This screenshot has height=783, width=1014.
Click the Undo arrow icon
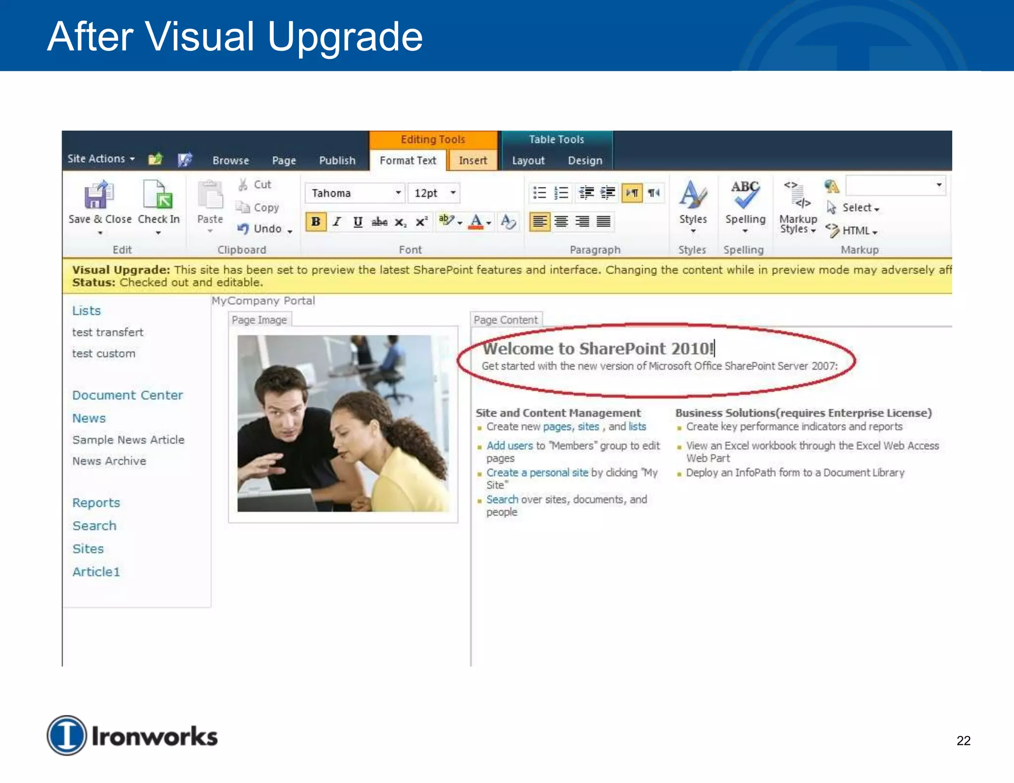click(x=243, y=229)
